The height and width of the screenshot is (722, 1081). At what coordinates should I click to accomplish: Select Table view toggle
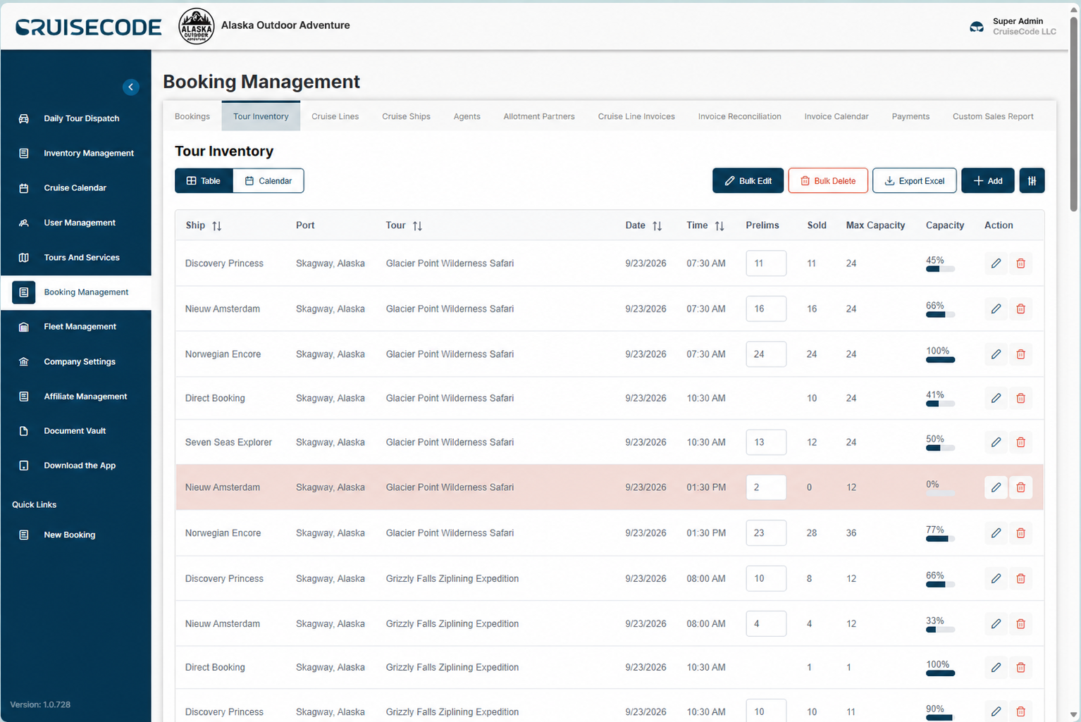204,181
